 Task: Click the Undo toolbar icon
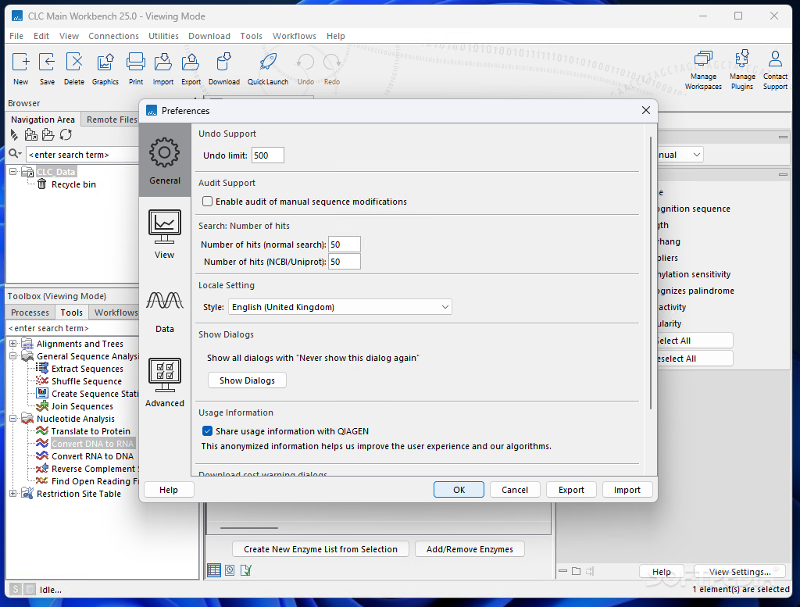(305, 62)
